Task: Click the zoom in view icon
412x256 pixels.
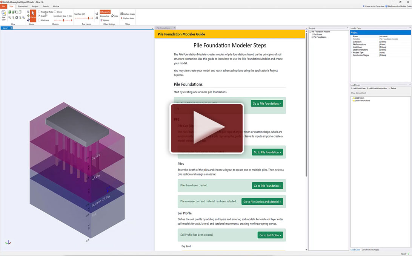Action: click(x=9, y=17)
